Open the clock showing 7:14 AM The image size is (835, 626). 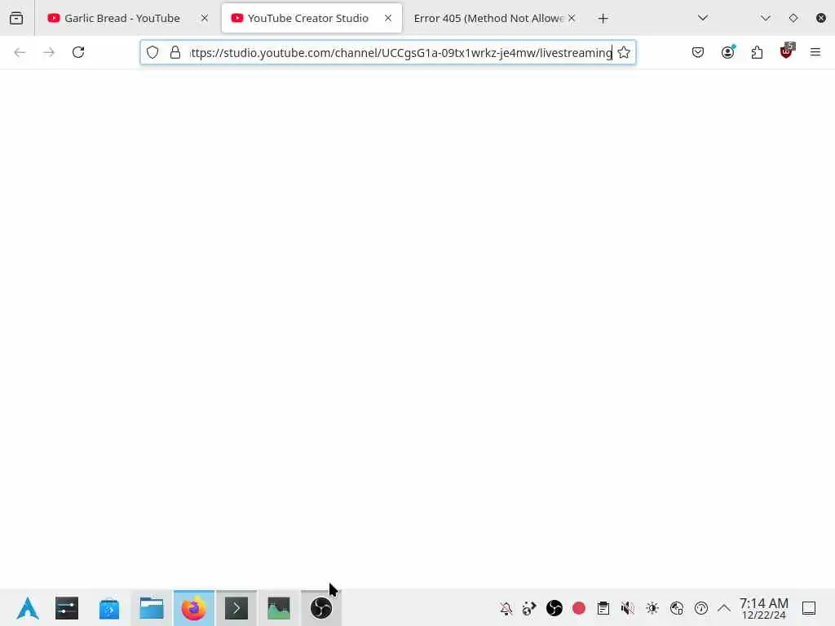764,608
